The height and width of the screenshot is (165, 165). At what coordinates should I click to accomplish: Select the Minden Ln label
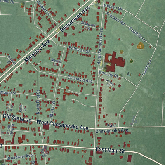tap(113, 7)
